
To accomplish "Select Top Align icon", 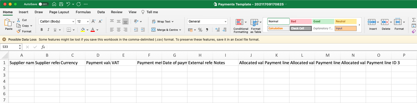I will 112,21.
